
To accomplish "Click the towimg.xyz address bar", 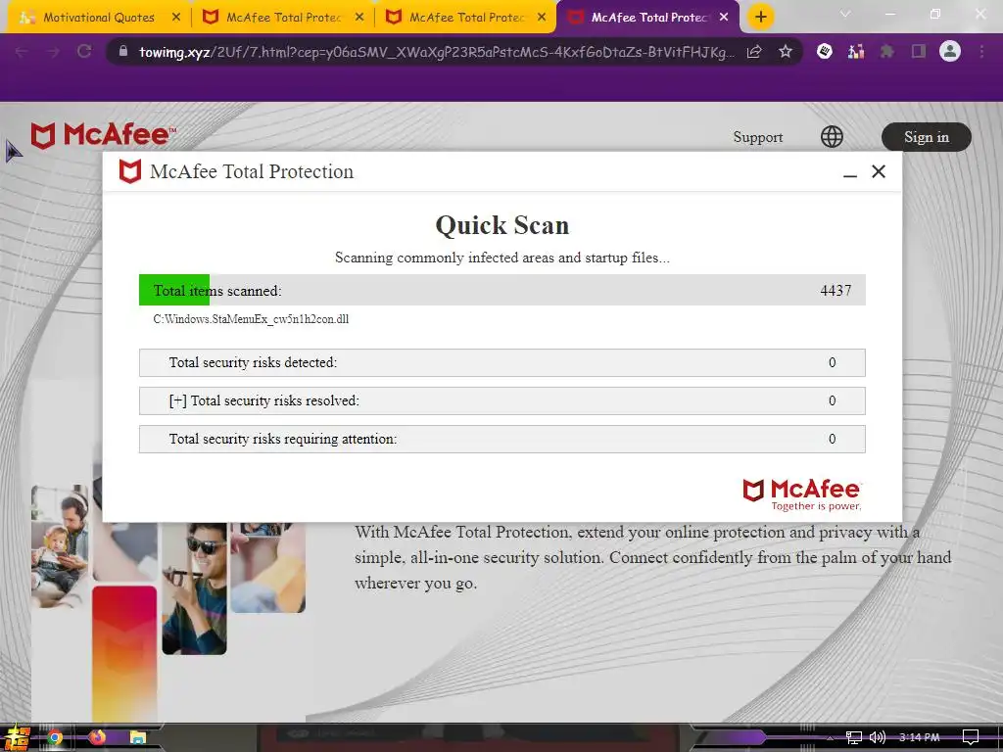I will click(436, 52).
